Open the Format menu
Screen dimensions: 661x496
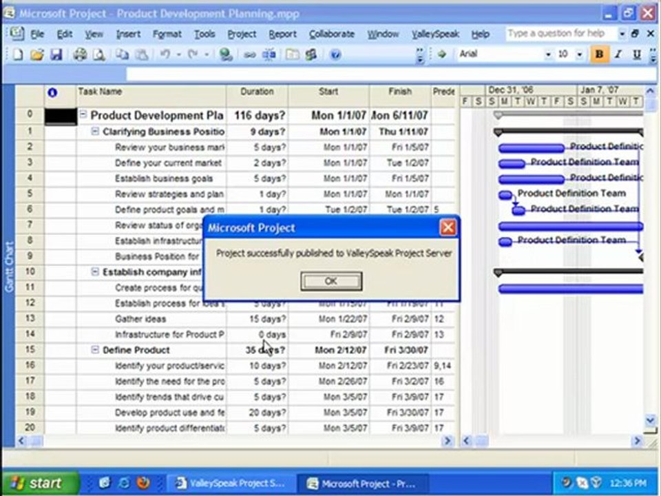click(167, 34)
